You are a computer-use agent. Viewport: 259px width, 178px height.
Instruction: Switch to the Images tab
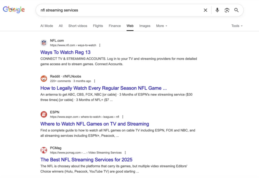[145, 26]
